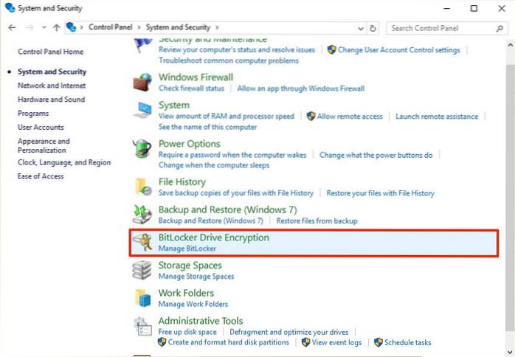Click System and Security breadcrumb segment
Screen dimensions: 515x357
click(178, 27)
